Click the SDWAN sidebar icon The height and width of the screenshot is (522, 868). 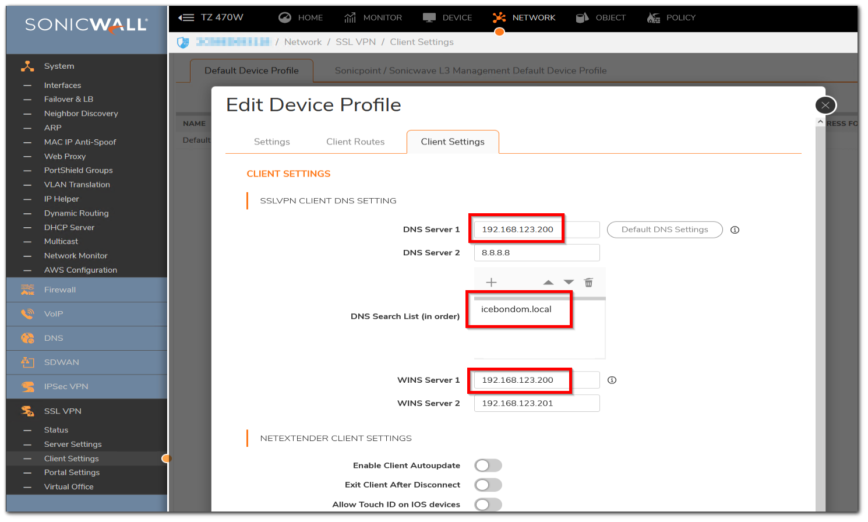[x=27, y=362]
